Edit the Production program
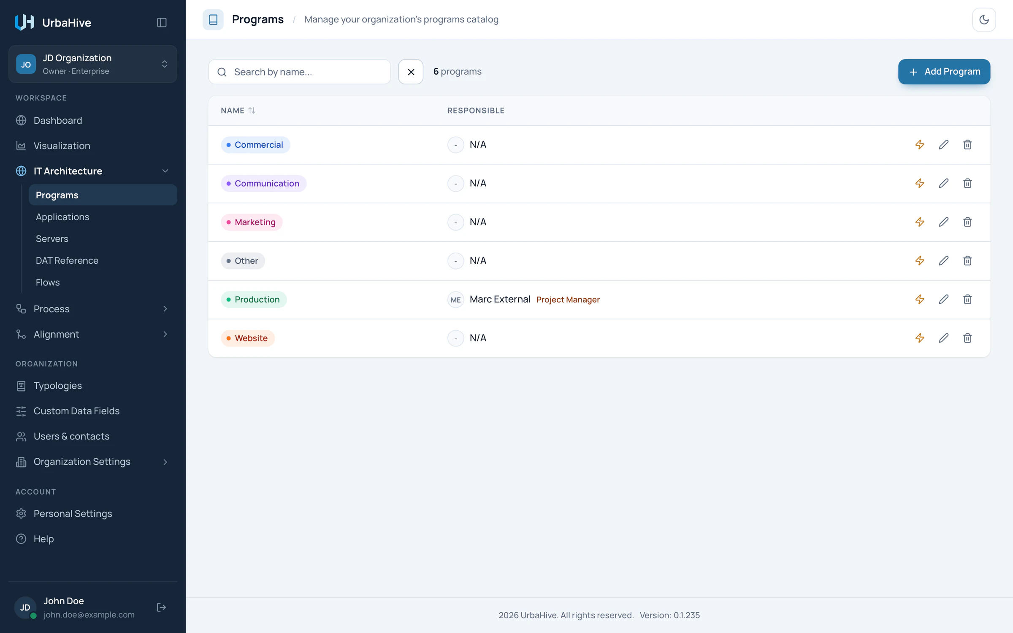Viewport: 1013px width, 633px height. pos(944,300)
